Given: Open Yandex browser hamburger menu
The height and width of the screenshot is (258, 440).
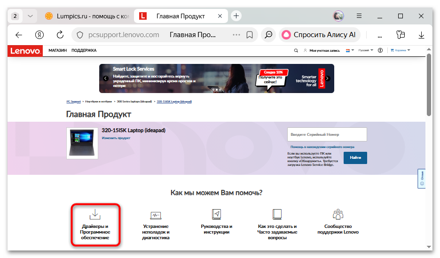Looking at the screenshot, I should [x=359, y=16].
